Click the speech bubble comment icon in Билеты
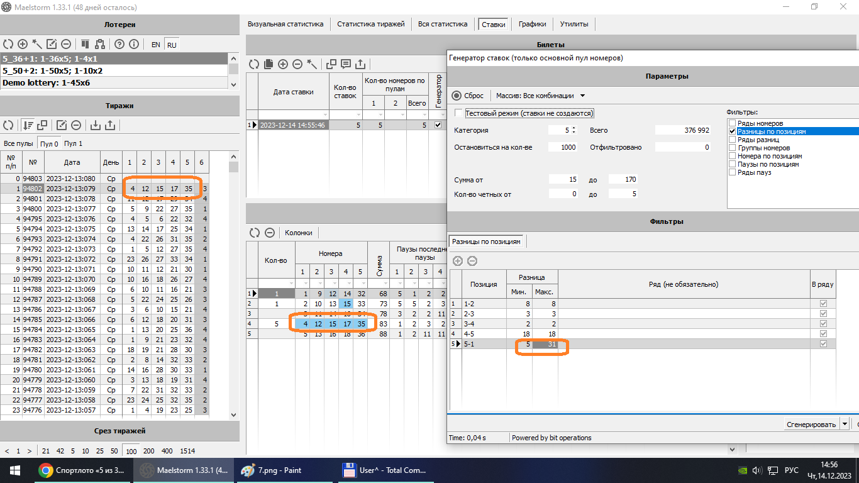 pyautogui.click(x=346, y=64)
